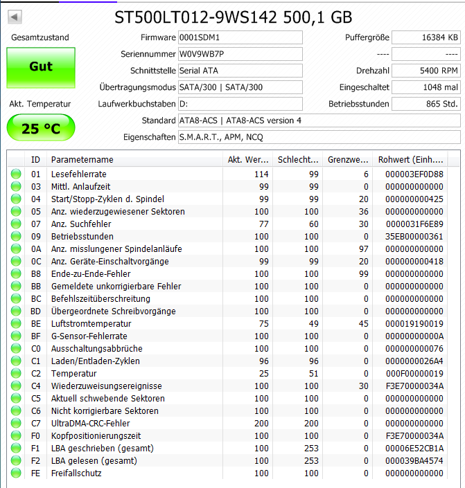The image size is (465, 488).
Task: Select the Wiederzuweisungsereignisse parameter name
Action: [x=107, y=386]
